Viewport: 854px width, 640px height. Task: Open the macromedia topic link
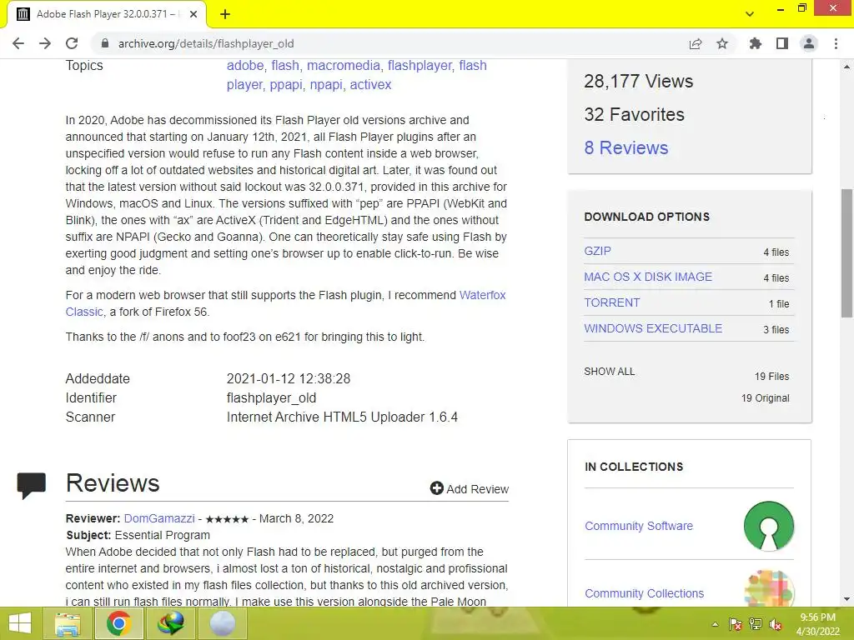pos(343,65)
